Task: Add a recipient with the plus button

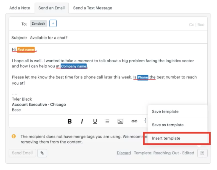Action: [x=53, y=24]
